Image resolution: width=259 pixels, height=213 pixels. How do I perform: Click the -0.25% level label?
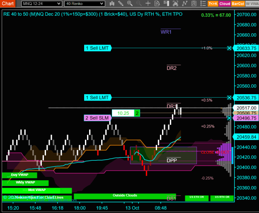click(x=207, y=178)
